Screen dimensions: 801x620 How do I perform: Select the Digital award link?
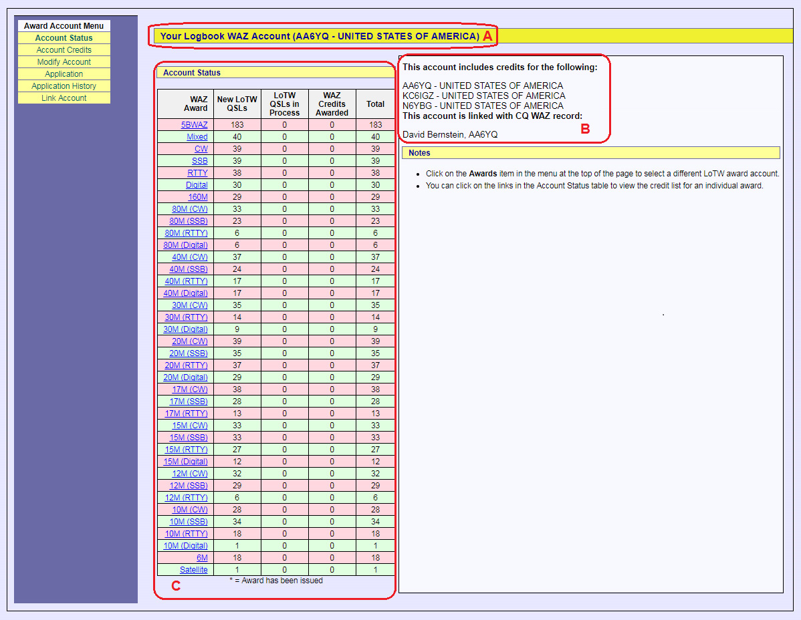(197, 185)
